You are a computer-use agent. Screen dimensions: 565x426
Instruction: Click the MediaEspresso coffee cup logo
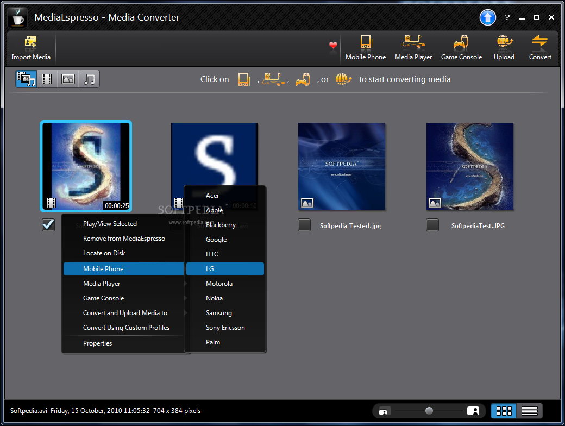click(x=17, y=17)
